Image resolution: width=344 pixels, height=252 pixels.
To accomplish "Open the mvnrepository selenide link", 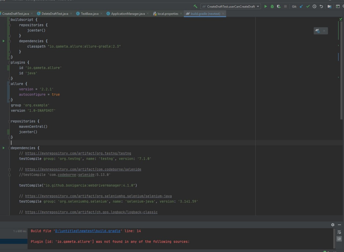I will (x=83, y=169).
